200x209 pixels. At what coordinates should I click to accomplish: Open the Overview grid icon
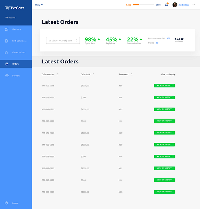(x=7, y=29)
